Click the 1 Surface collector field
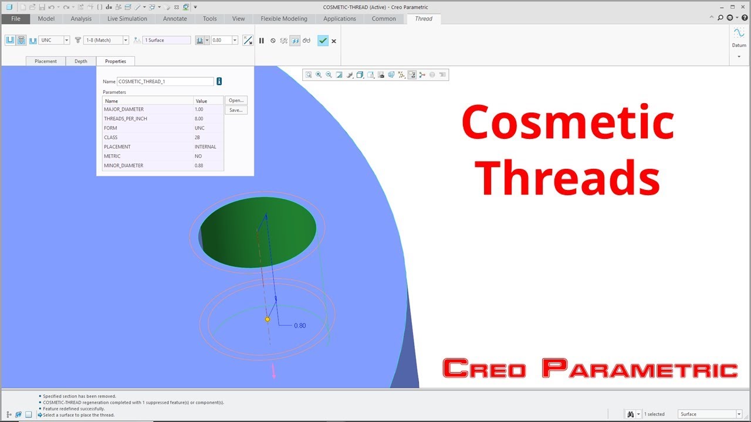The image size is (751, 422). click(167, 40)
